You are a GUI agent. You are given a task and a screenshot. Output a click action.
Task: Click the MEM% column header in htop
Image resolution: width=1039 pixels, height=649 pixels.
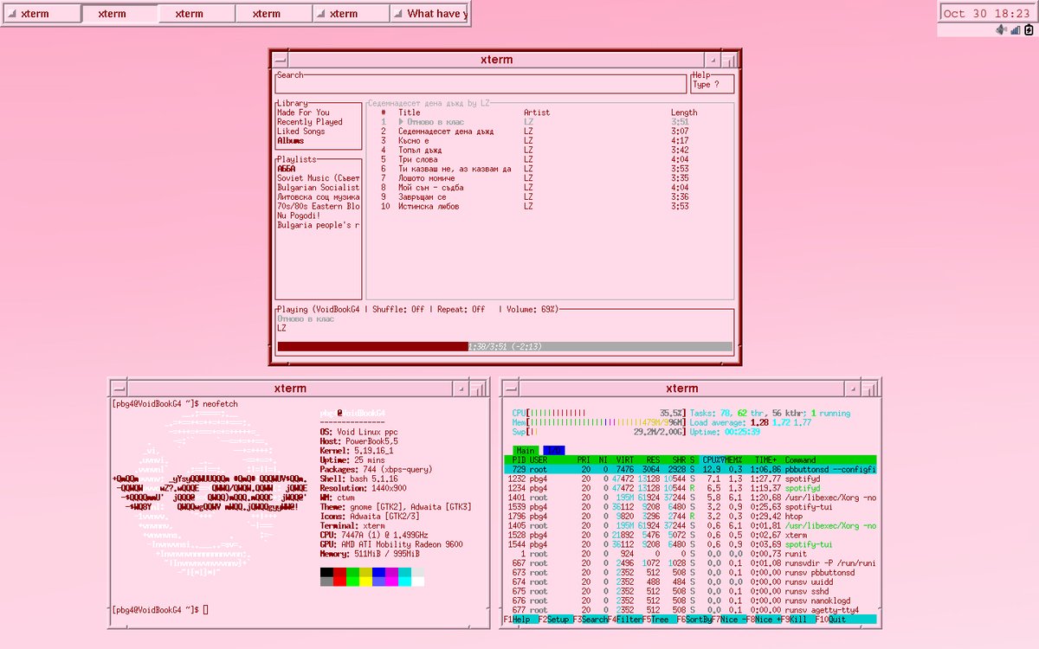[x=733, y=460]
